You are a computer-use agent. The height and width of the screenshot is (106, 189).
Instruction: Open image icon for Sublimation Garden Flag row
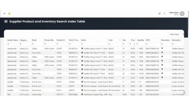point(82,95)
